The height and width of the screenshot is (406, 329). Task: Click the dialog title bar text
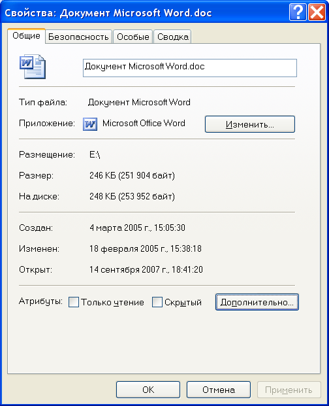coord(108,12)
